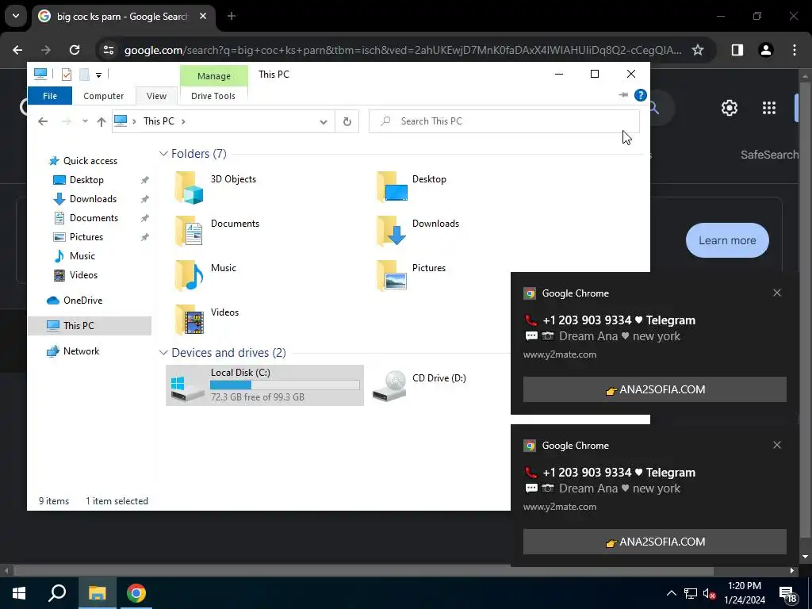Select Network in navigation pane
This screenshot has height=609, width=812.
click(x=73, y=351)
